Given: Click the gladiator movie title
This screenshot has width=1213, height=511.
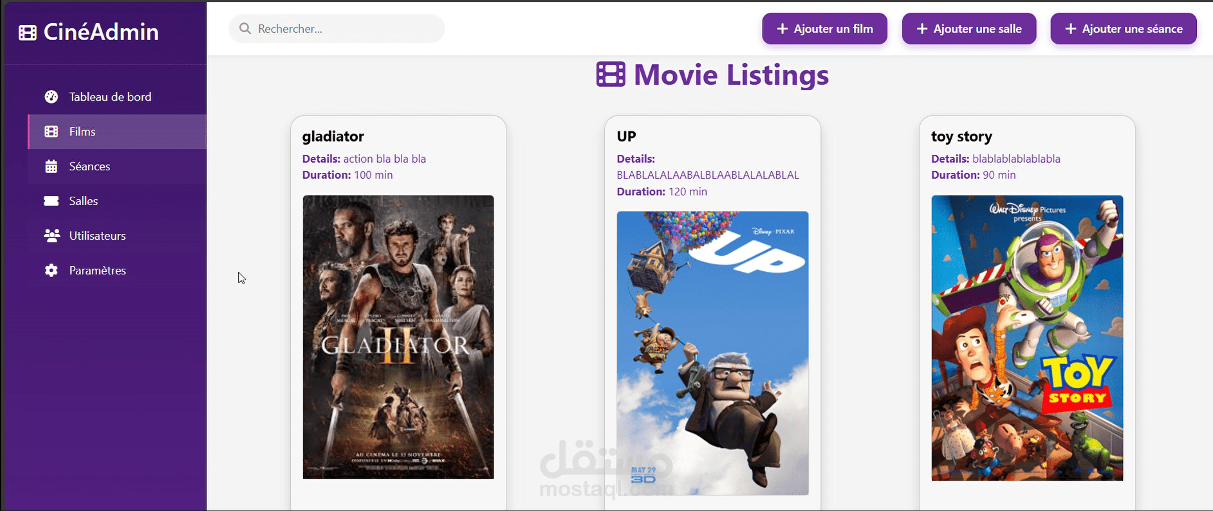Looking at the screenshot, I should point(333,136).
